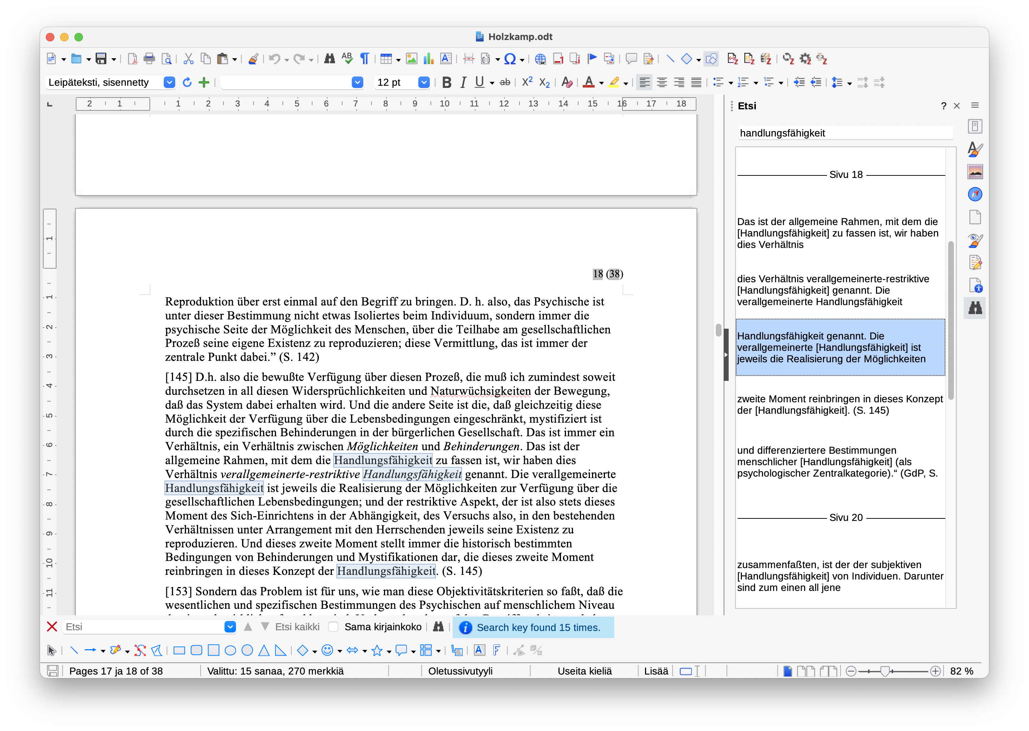The width and height of the screenshot is (1029, 731).
Task: Toggle italic text formatting
Action: (x=463, y=83)
